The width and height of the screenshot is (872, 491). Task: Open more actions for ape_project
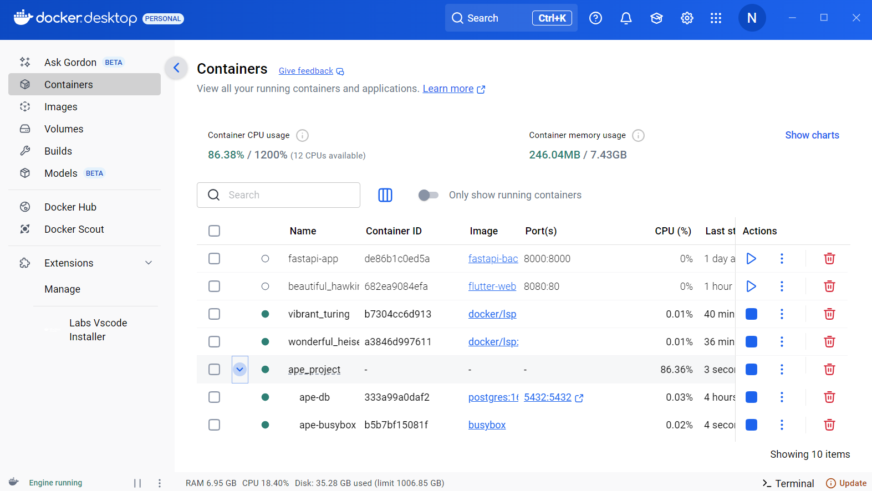(x=782, y=369)
